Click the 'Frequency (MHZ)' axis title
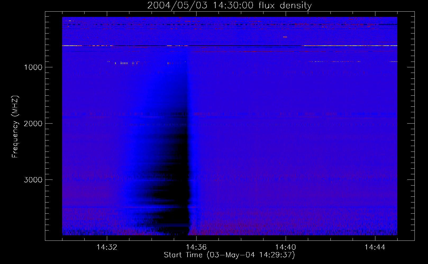This screenshot has height=264, width=428. [x=15, y=127]
